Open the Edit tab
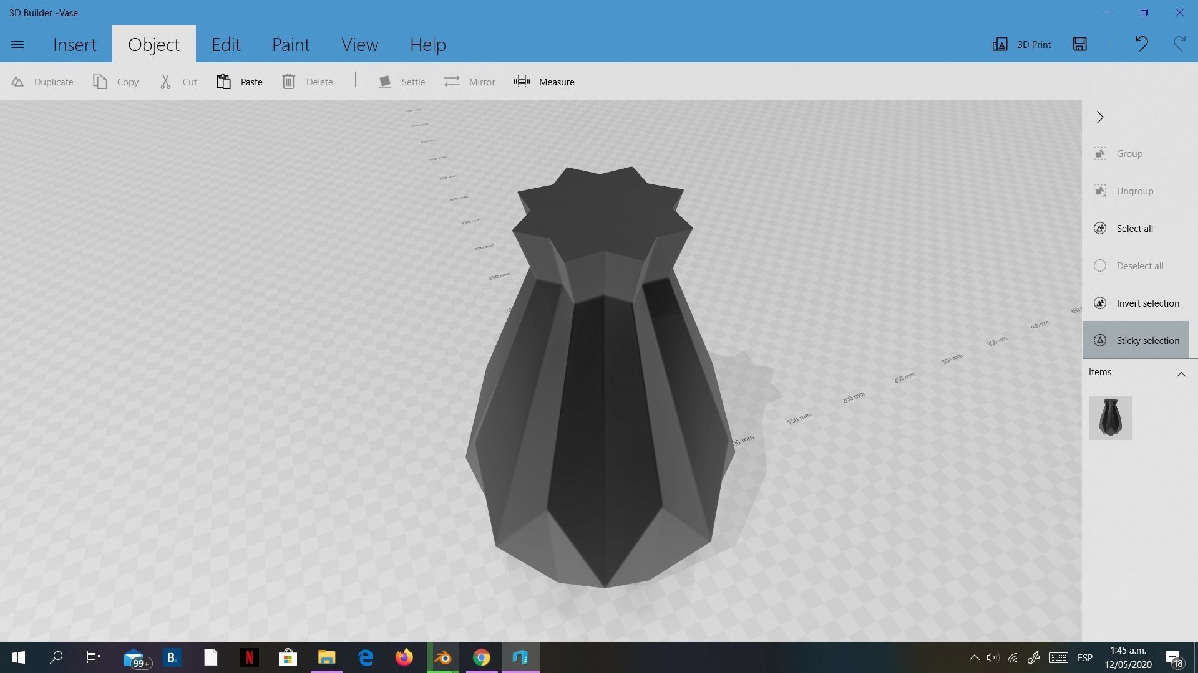Screen dimensions: 1198x673 [x=226, y=44]
